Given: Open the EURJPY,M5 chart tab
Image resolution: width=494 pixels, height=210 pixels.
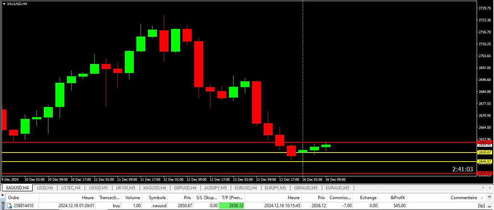Looking at the screenshot, I should [x=275, y=188].
